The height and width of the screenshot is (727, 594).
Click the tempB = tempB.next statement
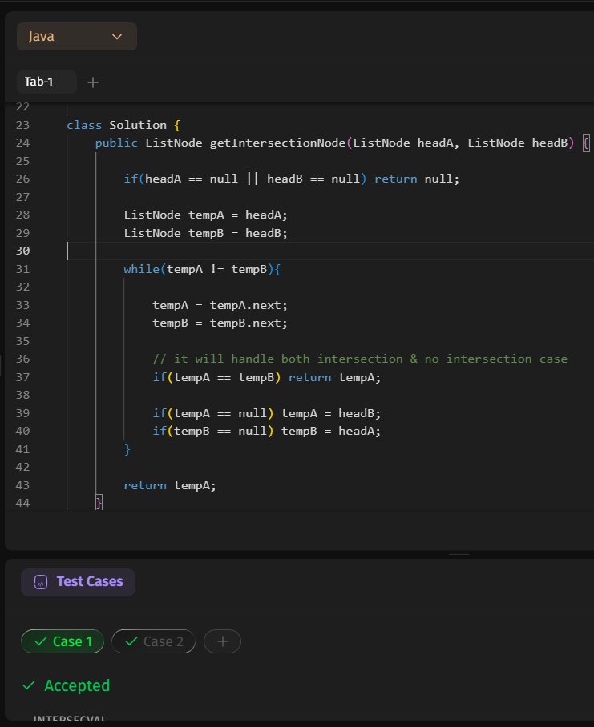(x=220, y=323)
